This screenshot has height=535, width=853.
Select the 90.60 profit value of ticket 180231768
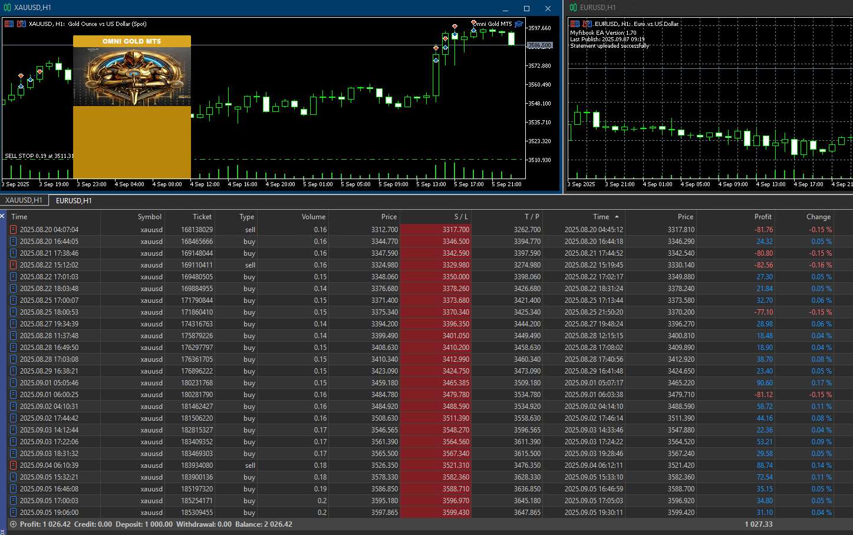pos(765,383)
